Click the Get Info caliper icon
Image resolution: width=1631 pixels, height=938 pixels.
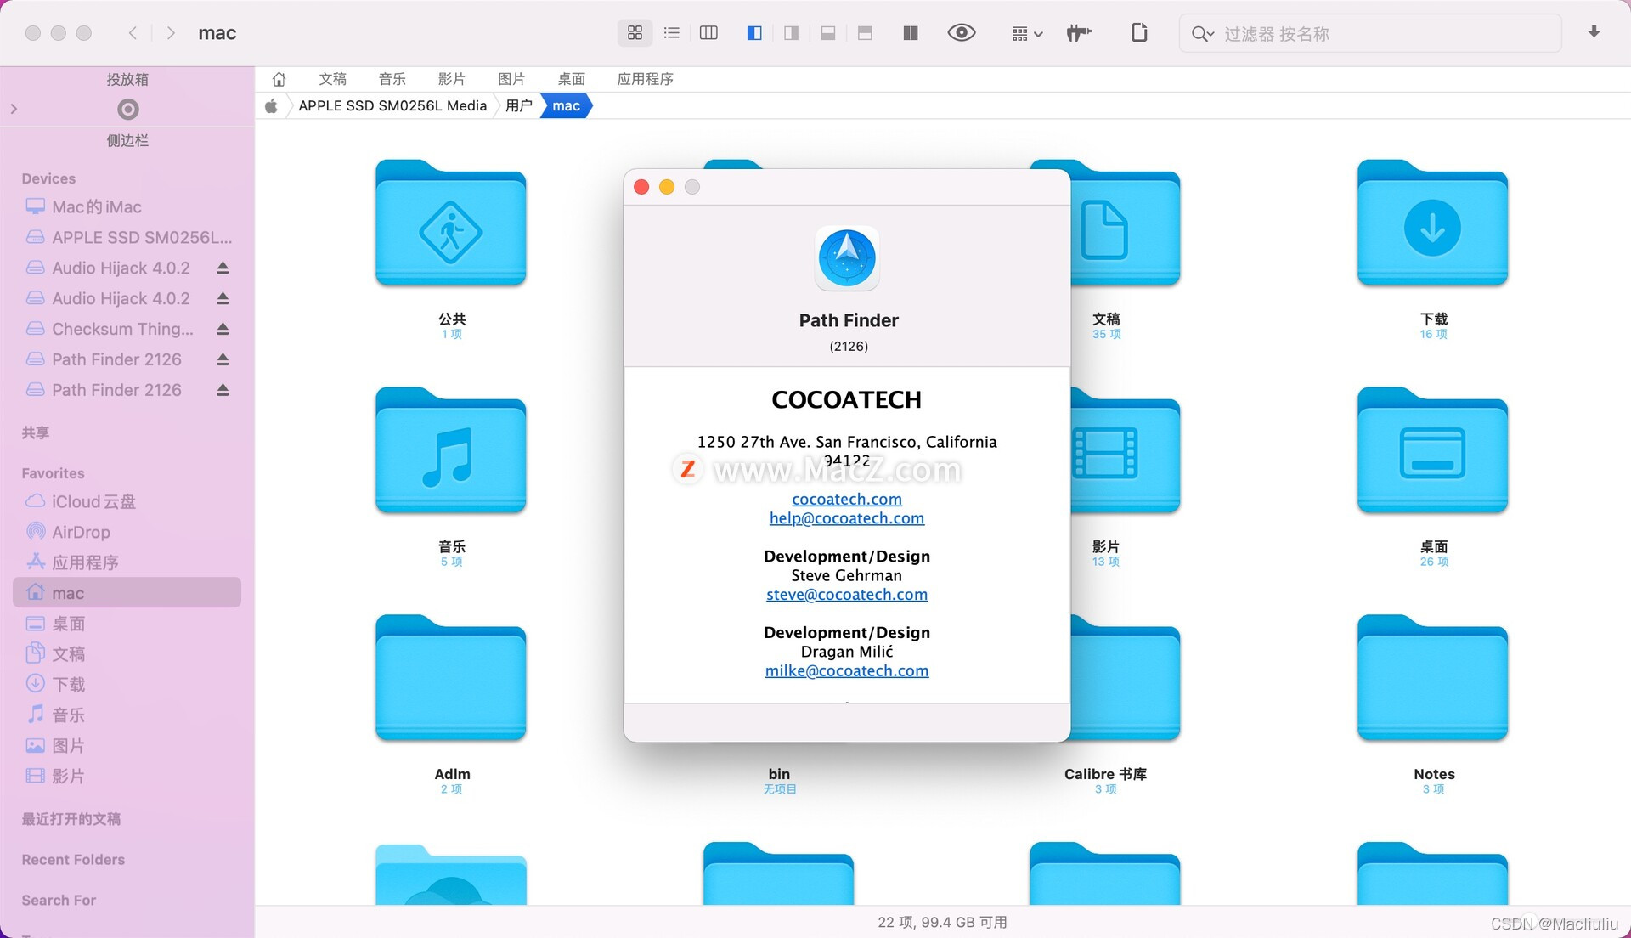click(1078, 33)
